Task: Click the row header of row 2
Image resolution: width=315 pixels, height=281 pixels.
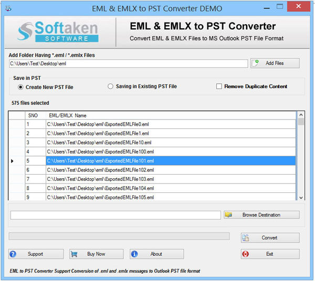Action: tap(17, 133)
